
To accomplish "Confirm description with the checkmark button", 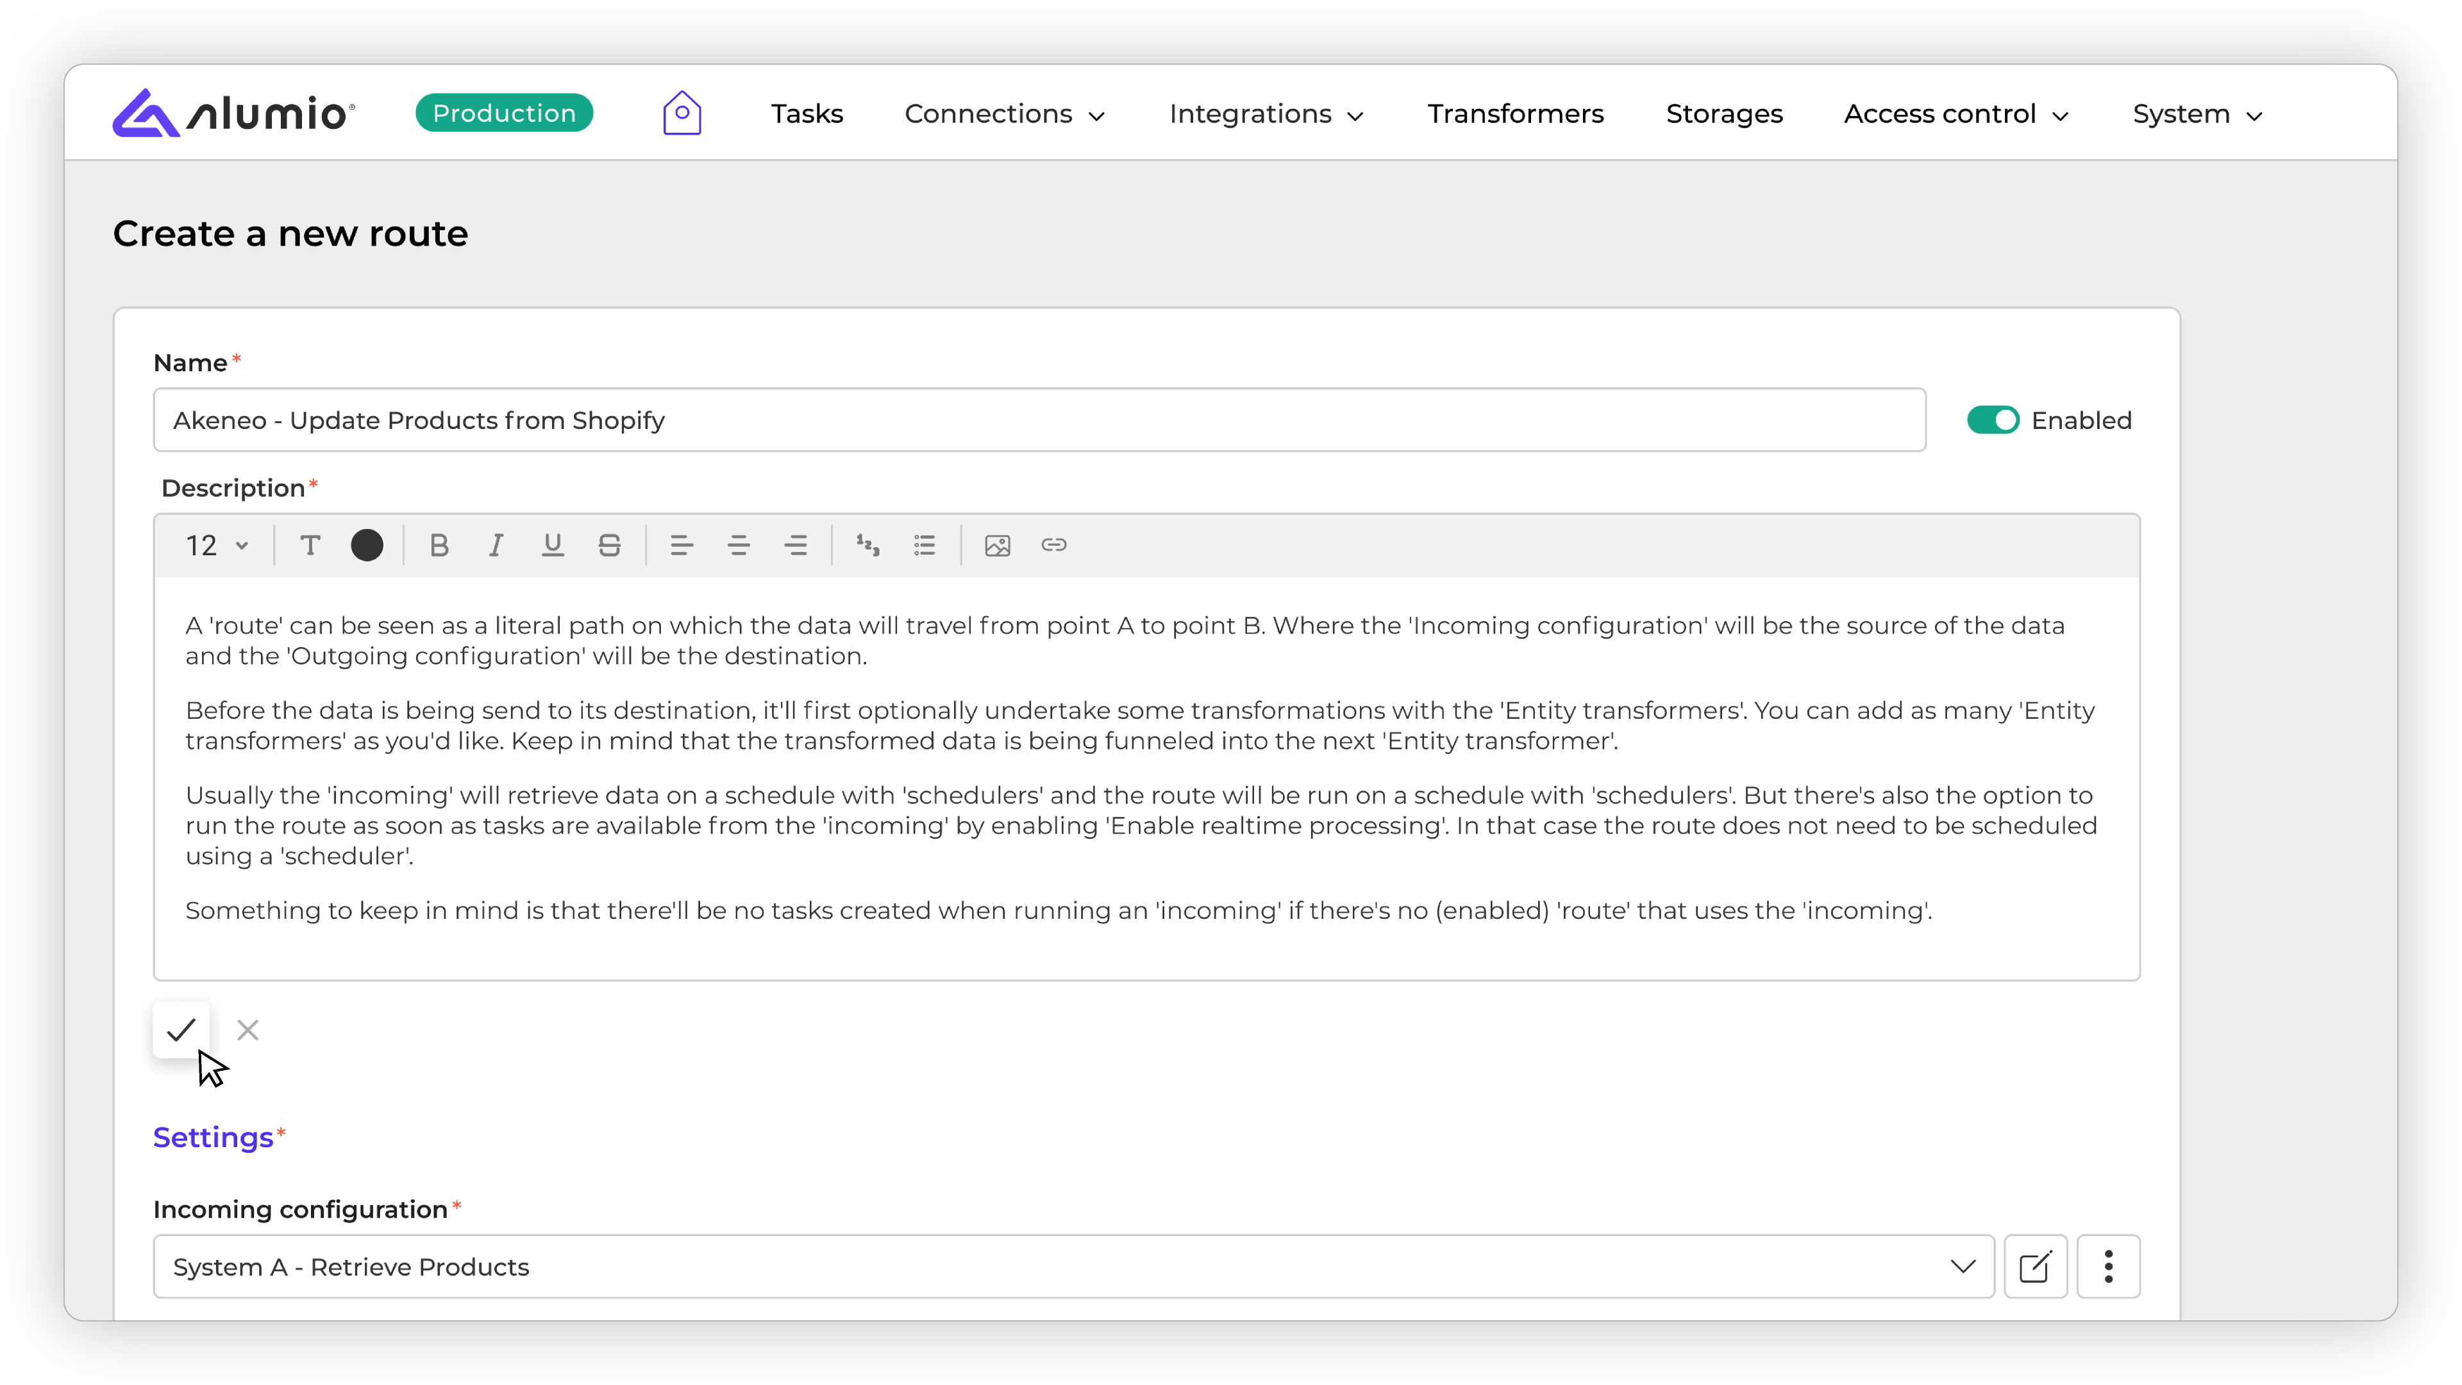I will coord(181,1029).
